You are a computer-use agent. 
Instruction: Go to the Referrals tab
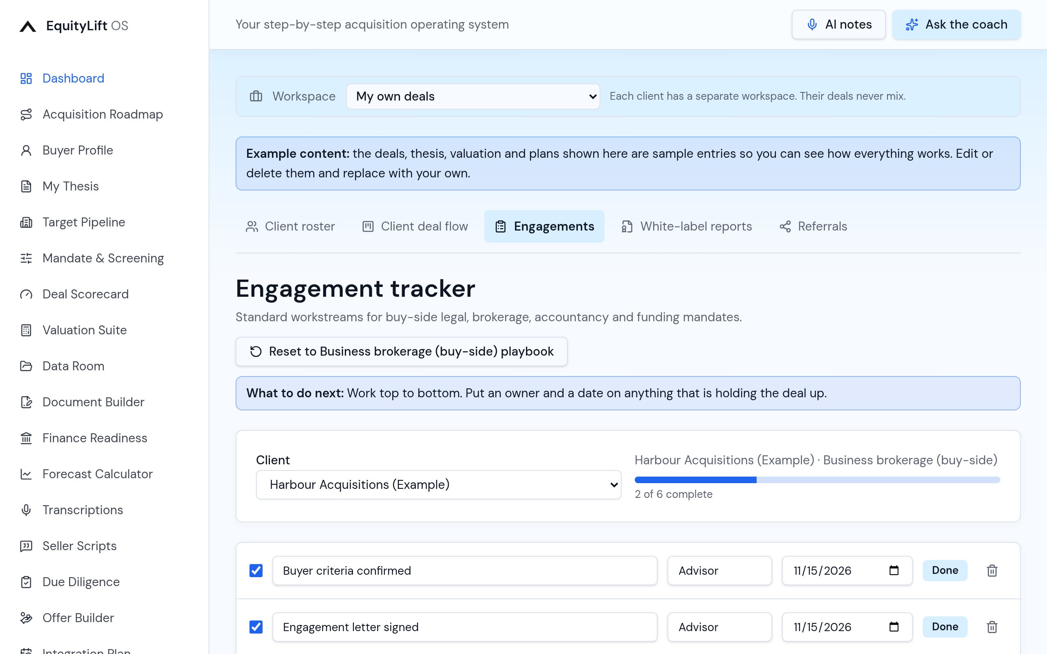click(813, 226)
